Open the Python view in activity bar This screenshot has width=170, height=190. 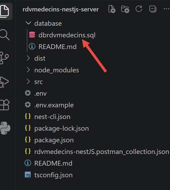coord(5,128)
